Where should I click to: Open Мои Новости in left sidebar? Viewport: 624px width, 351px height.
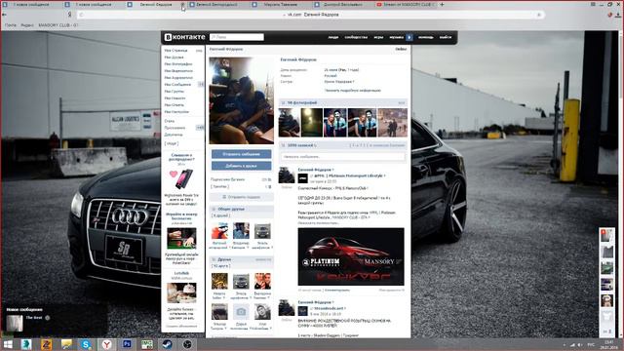point(175,97)
